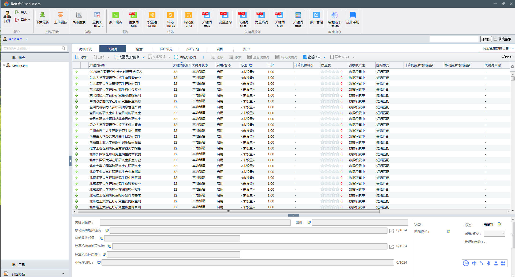Expand the 下载/查看数据信息 dropdown
515x277 pixels.
(x=513, y=48)
